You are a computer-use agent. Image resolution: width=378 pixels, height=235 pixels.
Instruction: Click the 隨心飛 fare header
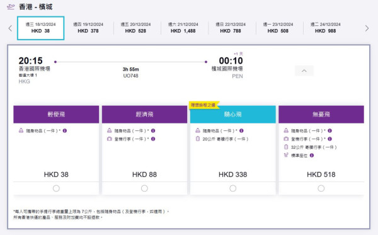point(233,114)
